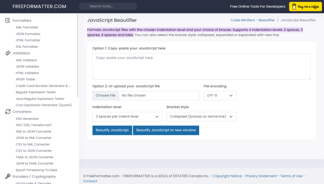Expand the Bracket style dropdown
This screenshot has width=324, height=184.
point(201,116)
